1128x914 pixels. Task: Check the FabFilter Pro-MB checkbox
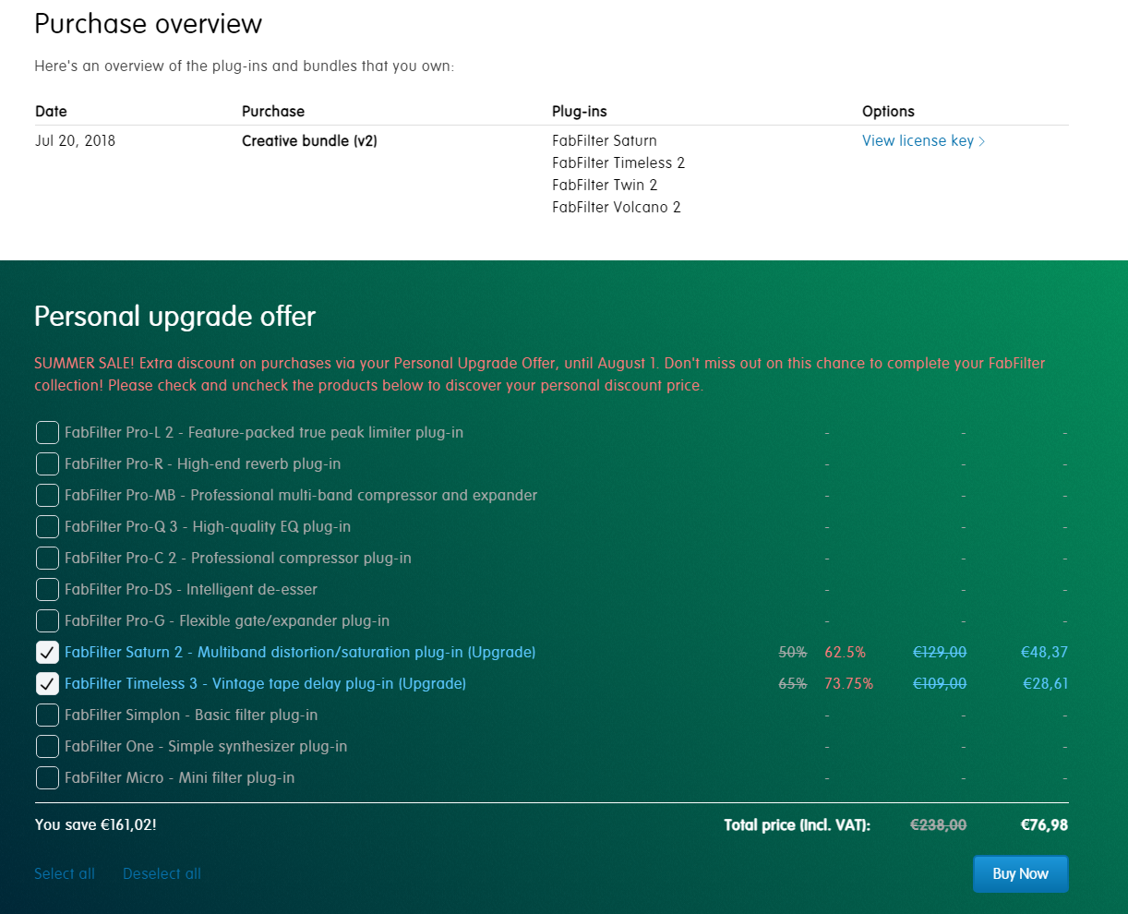(47, 495)
